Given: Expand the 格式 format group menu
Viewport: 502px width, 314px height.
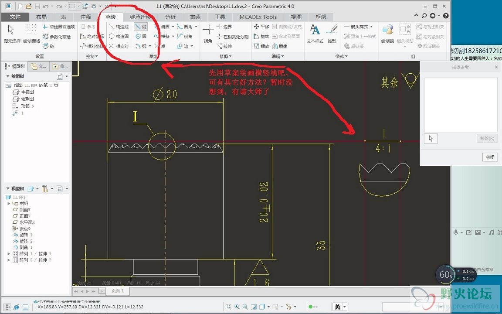Looking at the screenshot, I should (x=341, y=56).
